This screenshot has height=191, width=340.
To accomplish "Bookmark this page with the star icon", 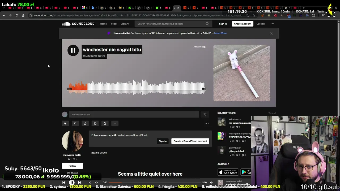I will [x=254, y=15].
